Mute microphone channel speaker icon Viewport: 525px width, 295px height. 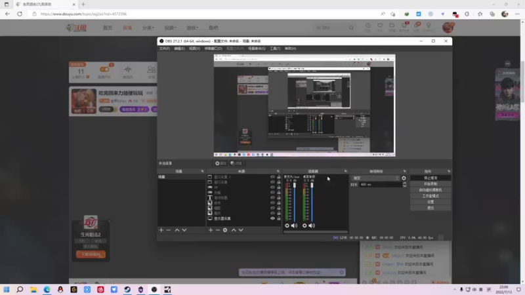click(294, 226)
